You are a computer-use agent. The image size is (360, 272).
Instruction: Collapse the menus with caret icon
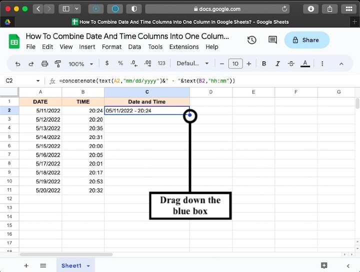[341, 64]
